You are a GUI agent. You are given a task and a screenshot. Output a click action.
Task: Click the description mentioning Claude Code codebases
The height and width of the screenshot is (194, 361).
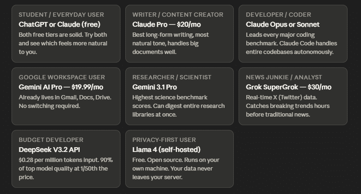[x=291, y=43]
